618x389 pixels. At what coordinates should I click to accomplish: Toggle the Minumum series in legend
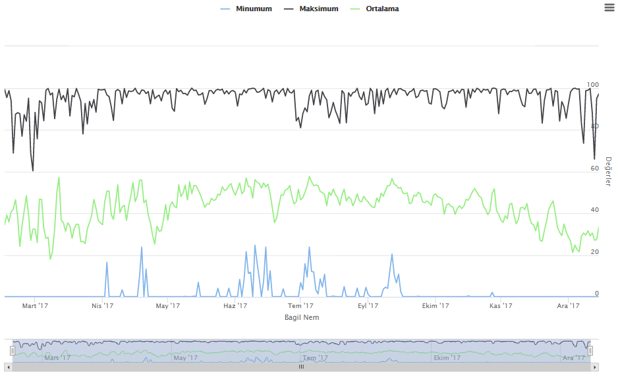[254, 9]
